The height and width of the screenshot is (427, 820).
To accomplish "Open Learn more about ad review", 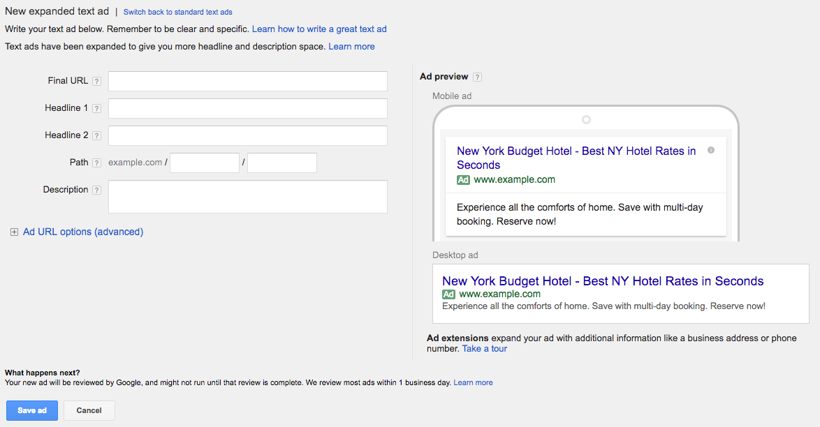I will click(473, 382).
